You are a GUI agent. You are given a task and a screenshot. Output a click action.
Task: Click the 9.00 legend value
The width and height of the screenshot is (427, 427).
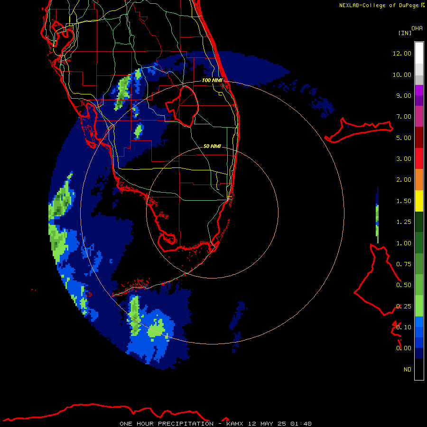[404, 95]
